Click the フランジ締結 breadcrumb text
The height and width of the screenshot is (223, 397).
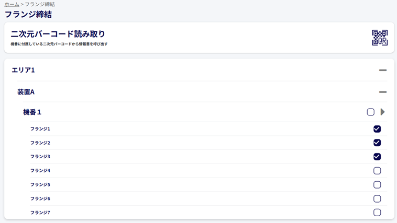[x=40, y=4]
